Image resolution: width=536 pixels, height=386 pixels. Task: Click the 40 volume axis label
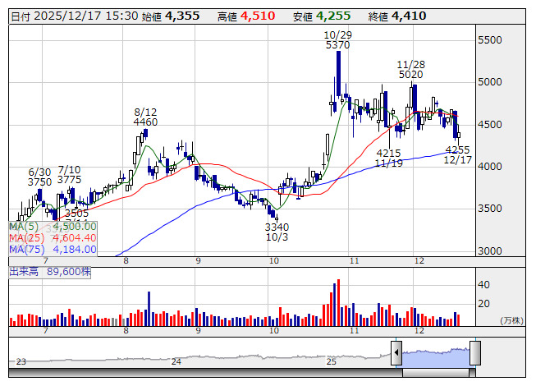coord(483,284)
